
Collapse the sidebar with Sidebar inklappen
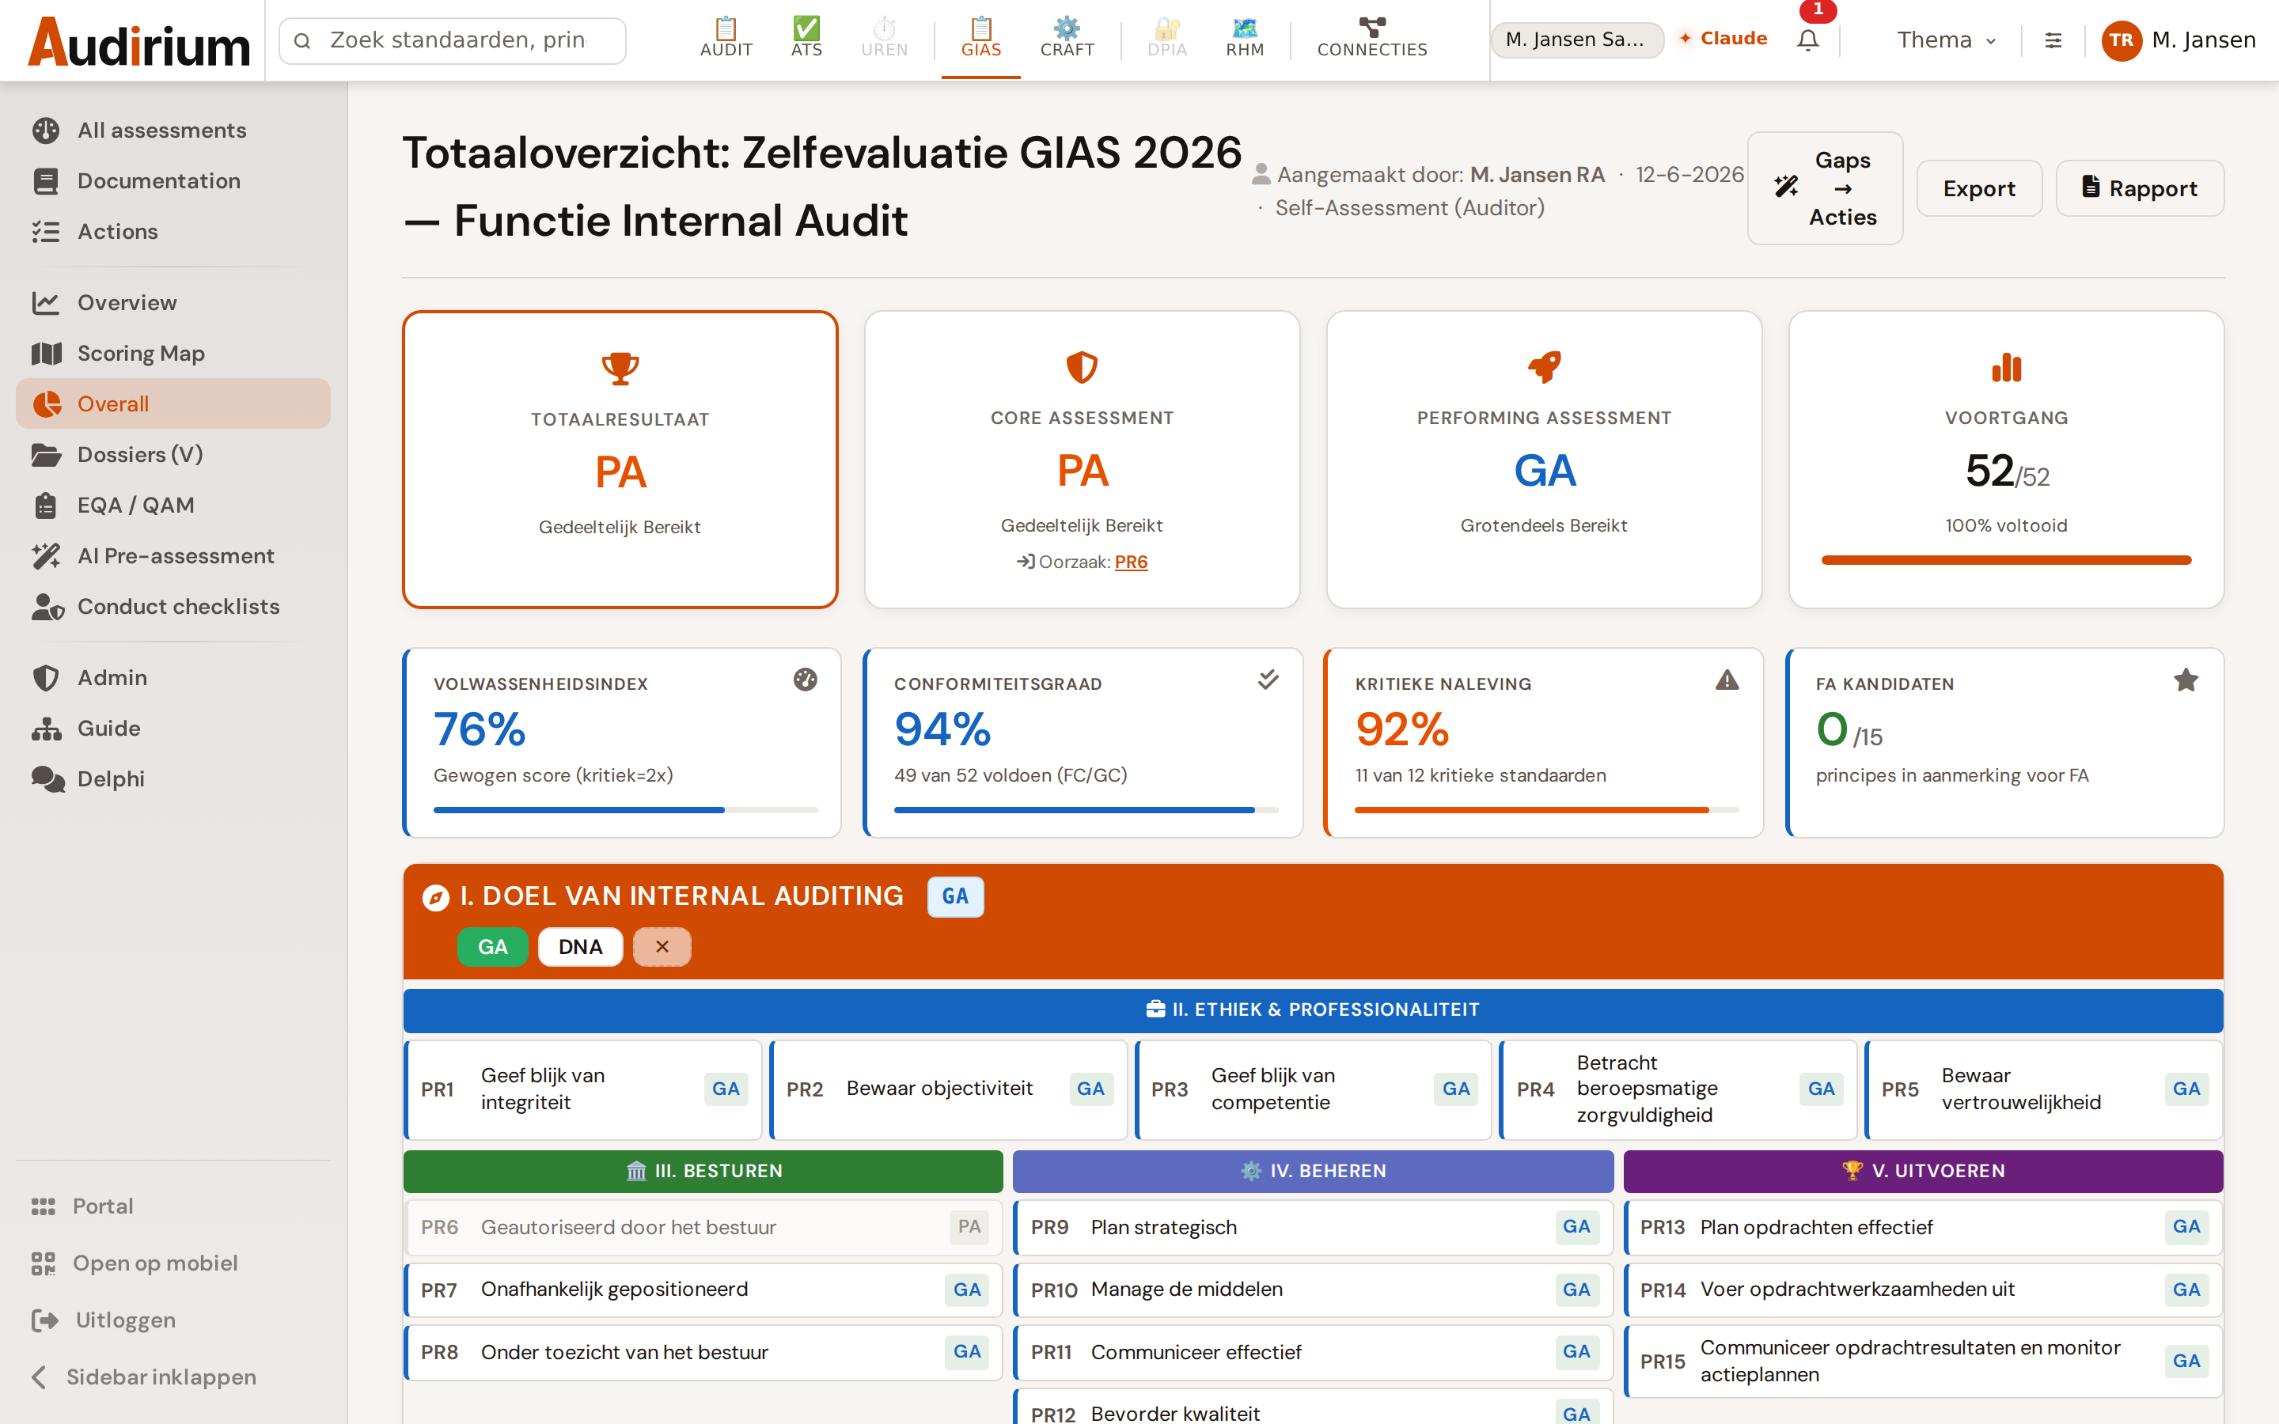click(x=173, y=1377)
